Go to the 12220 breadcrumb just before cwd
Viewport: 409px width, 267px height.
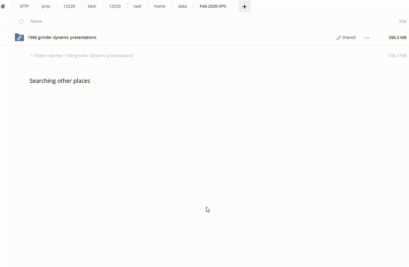[x=115, y=6]
